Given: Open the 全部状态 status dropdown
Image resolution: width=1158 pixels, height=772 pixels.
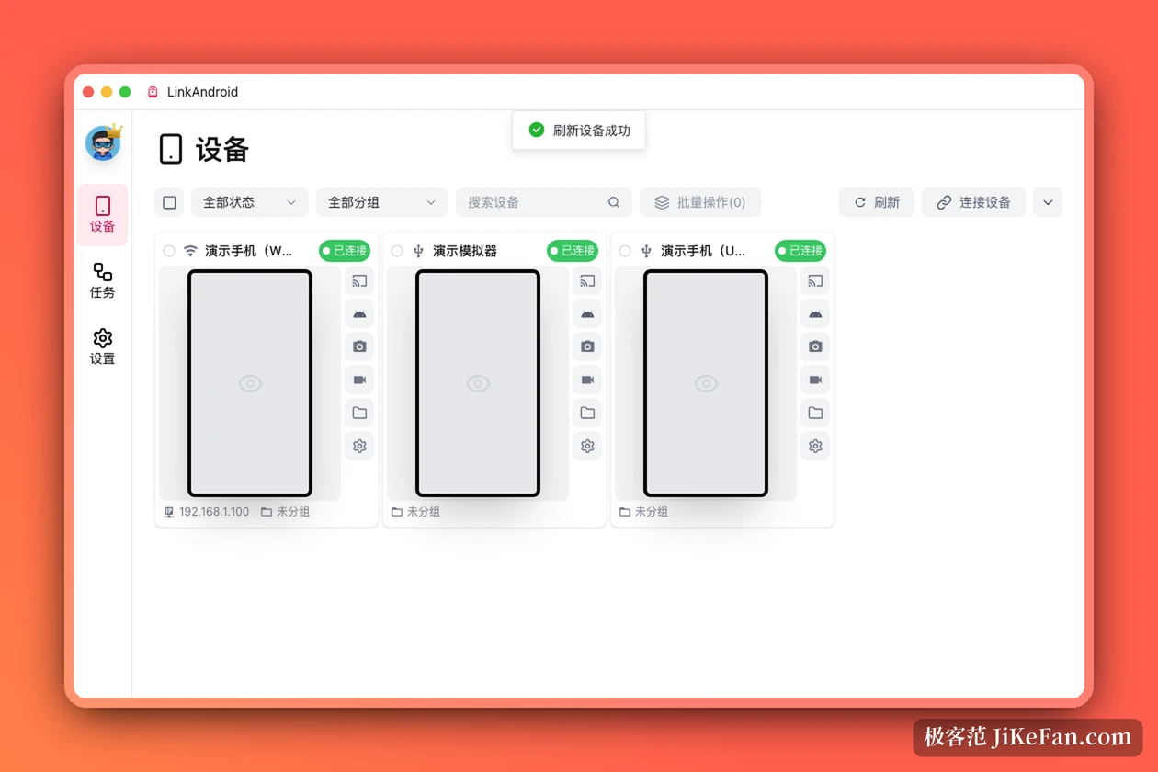Looking at the screenshot, I should click(x=250, y=202).
